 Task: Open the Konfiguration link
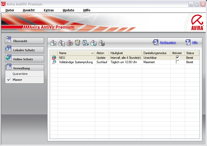point(168,42)
